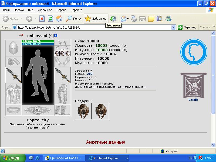Click the Print icon

click(134, 19)
